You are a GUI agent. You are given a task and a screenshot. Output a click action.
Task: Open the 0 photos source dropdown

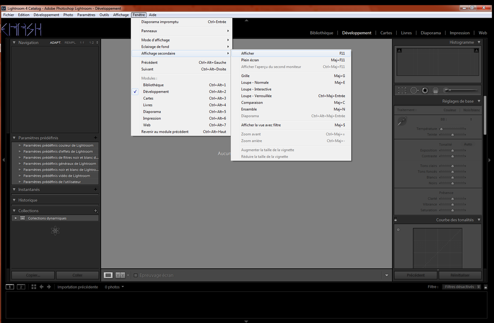(115, 287)
